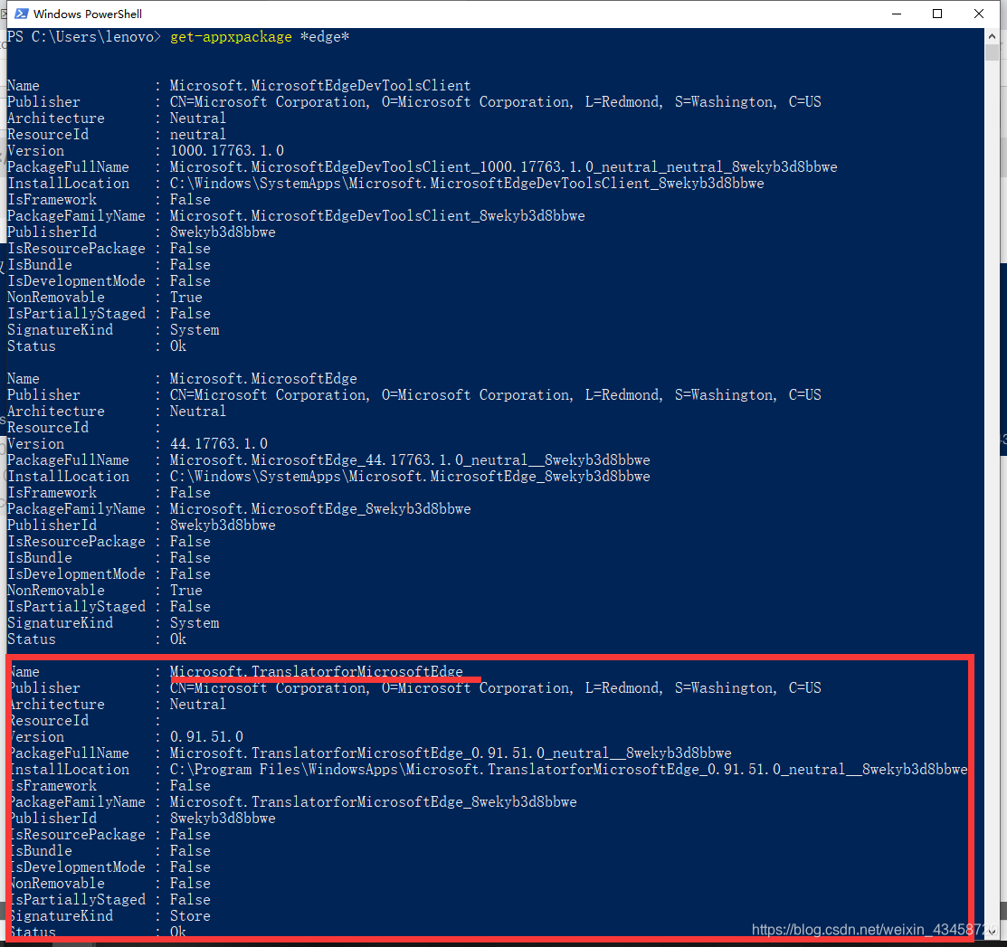This screenshot has height=947, width=1007.
Task: Click the SignatureKind value Store
Action: 190,916
